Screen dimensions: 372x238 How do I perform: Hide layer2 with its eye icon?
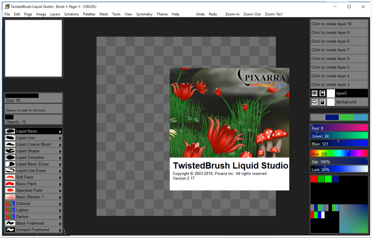click(x=315, y=93)
